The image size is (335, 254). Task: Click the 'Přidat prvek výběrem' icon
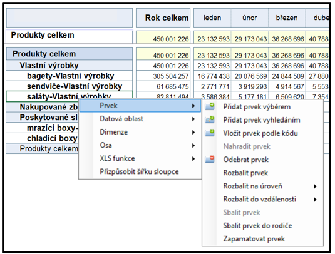[x=210, y=106]
